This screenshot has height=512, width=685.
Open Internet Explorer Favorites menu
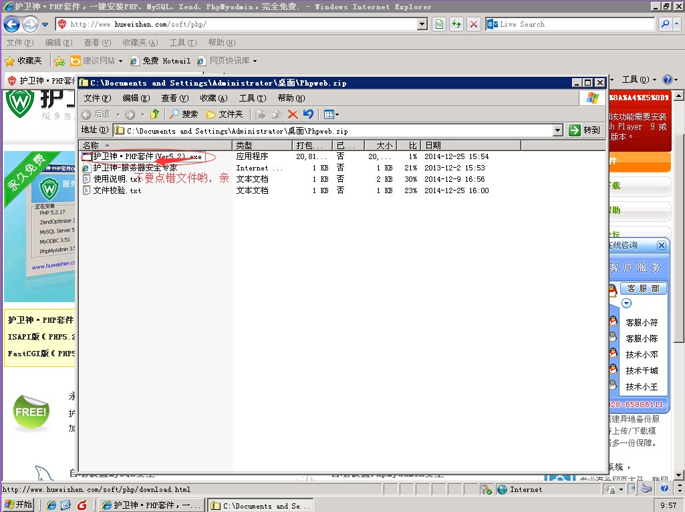pyautogui.click(x=140, y=43)
